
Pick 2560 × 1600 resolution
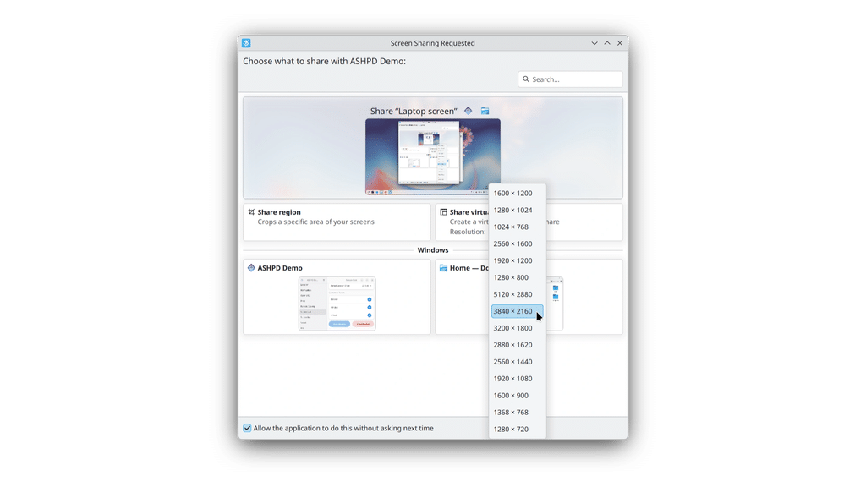[x=518, y=244]
